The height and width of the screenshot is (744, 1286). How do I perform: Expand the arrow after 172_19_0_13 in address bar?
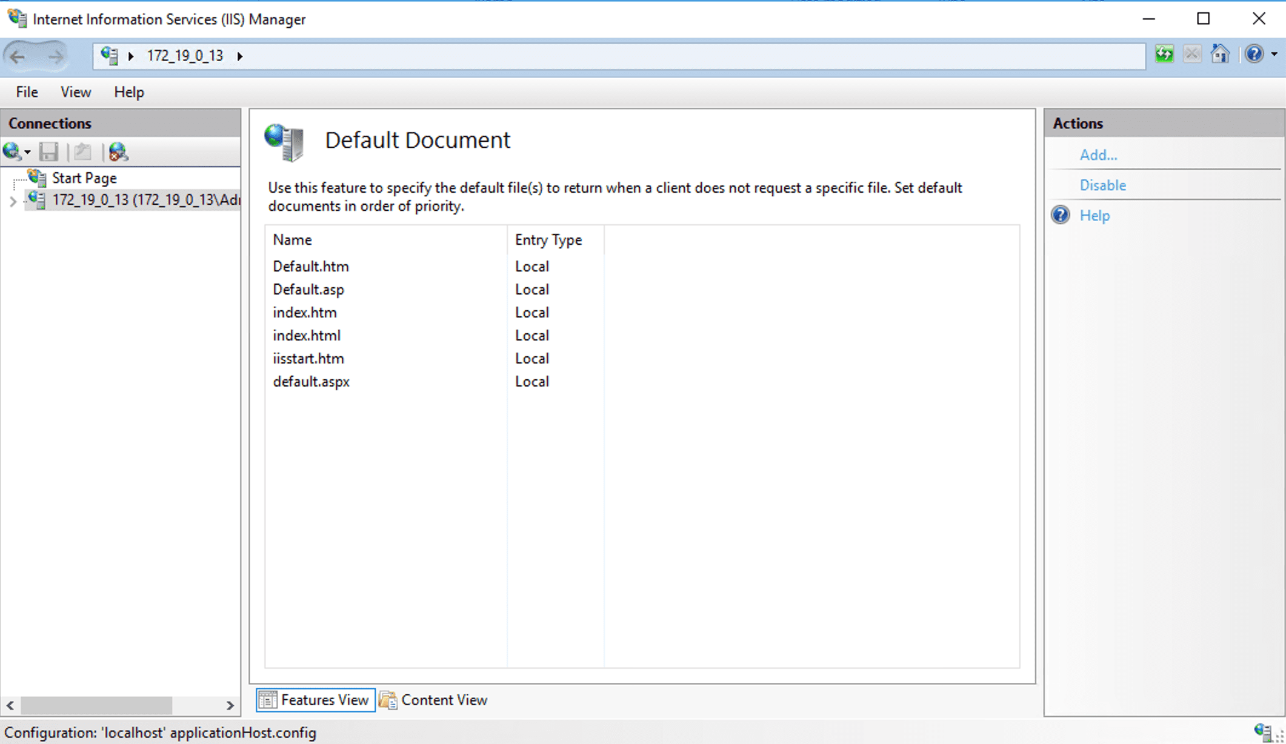tap(240, 56)
